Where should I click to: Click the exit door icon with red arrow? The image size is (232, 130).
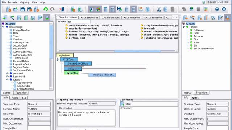tap(61, 9)
